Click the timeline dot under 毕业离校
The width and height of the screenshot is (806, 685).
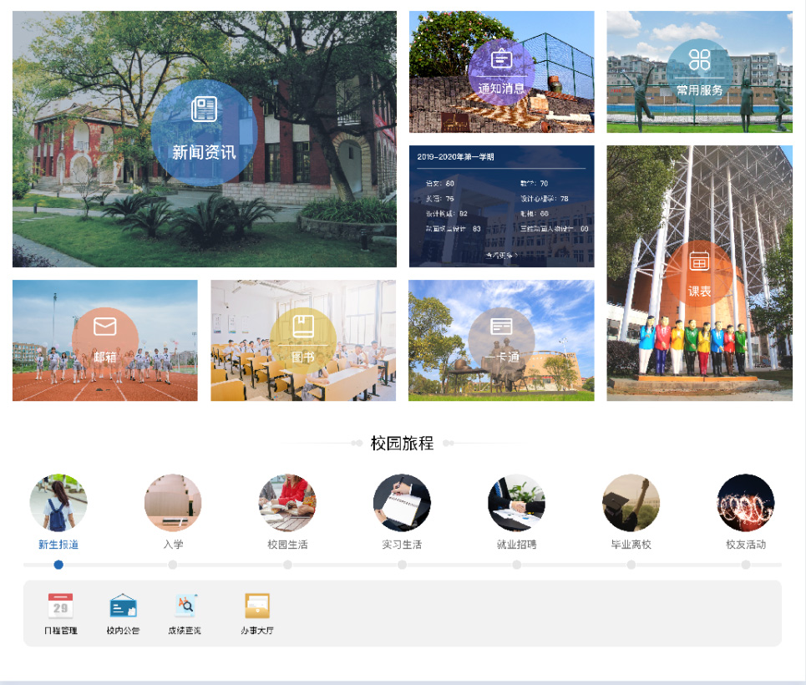coord(631,565)
